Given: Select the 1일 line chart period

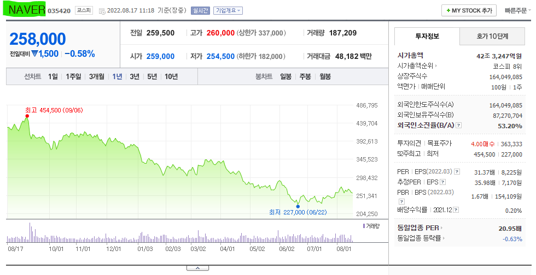Looking at the screenshot, I should 53,76.
